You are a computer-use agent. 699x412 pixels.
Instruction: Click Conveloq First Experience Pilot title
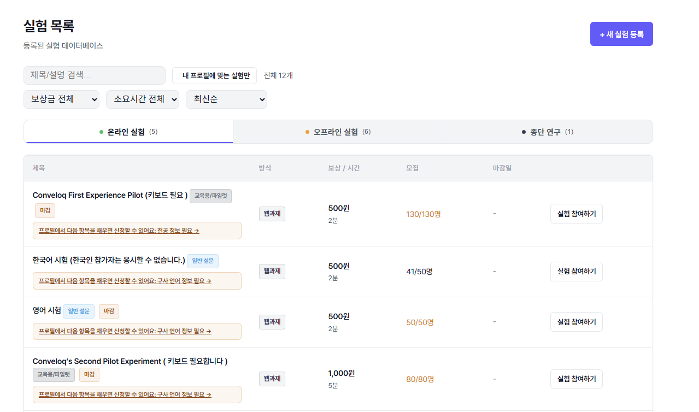(x=110, y=195)
